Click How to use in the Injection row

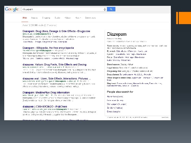[141, 54]
